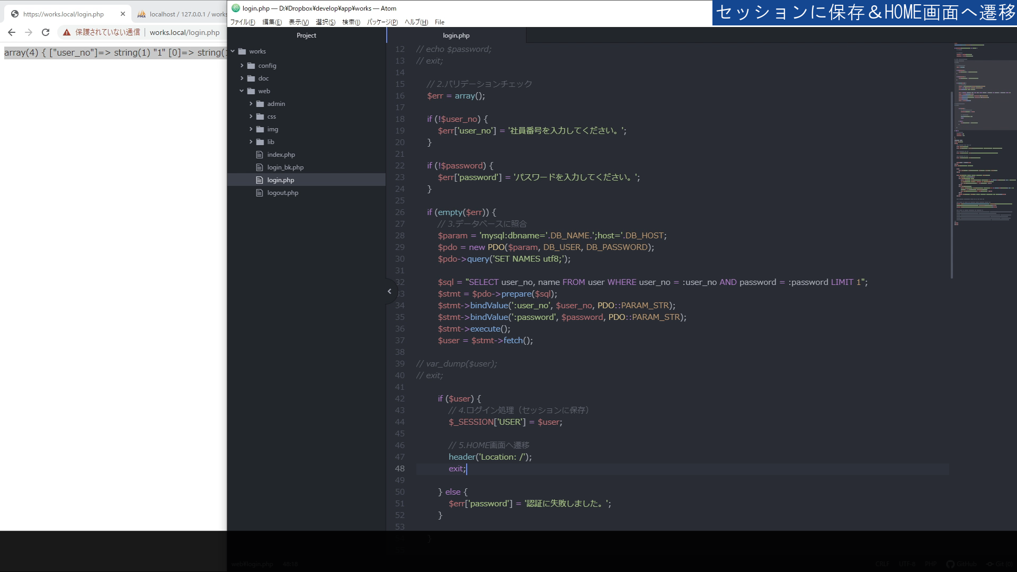Click the editor vertical scrollbar
The height and width of the screenshot is (572, 1017).
(951, 185)
